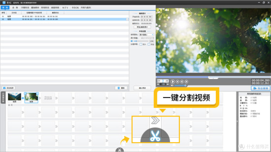Select the first clip thumbnail (mountain)

click(15, 98)
